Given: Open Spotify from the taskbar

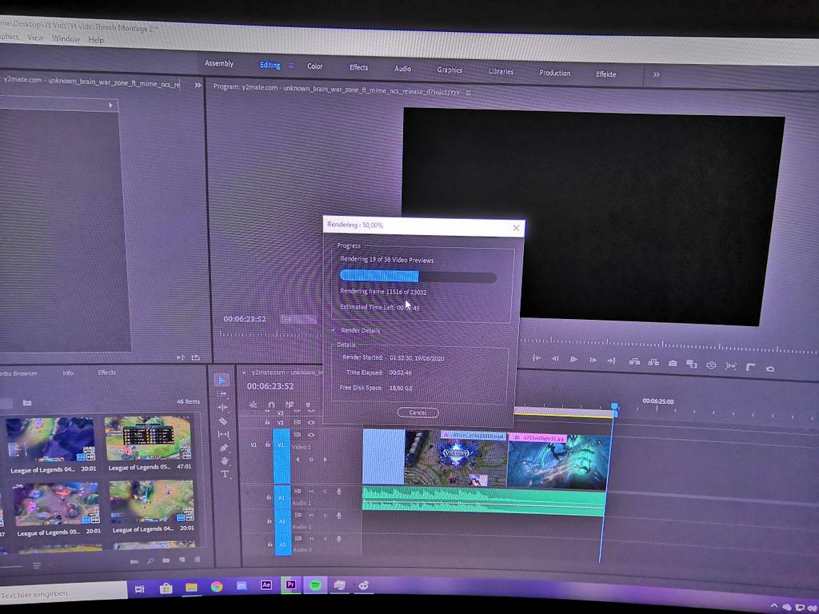Looking at the screenshot, I should [315, 585].
